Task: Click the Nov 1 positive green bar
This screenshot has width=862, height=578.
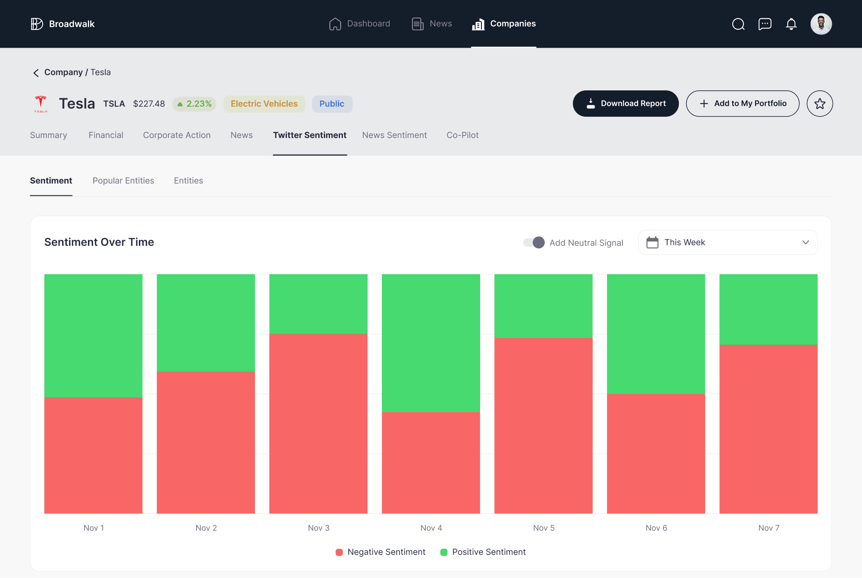Action: [x=93, y=336]
